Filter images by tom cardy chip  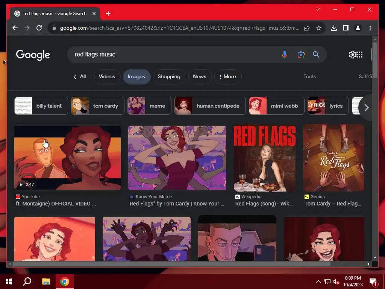click(x=97, y=106)
